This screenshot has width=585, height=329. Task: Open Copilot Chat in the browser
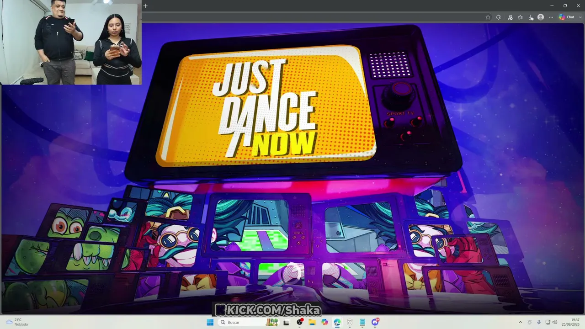pyautogui.click(x=566, y=17)
